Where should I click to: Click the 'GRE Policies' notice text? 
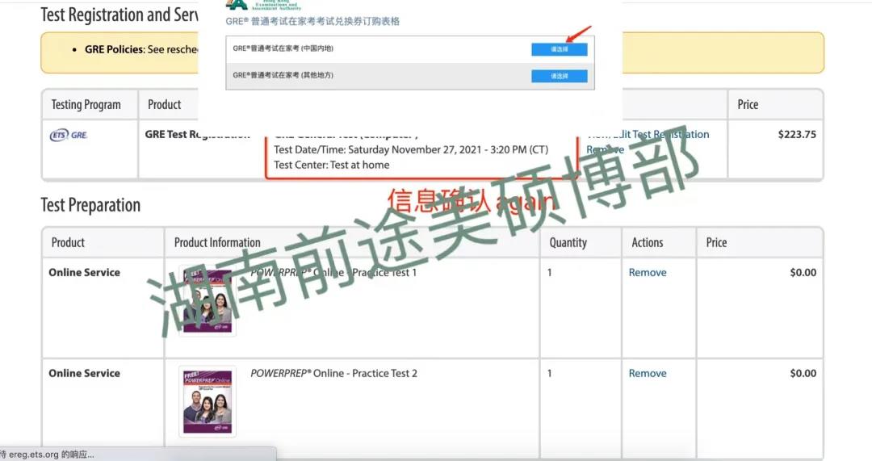140,49
